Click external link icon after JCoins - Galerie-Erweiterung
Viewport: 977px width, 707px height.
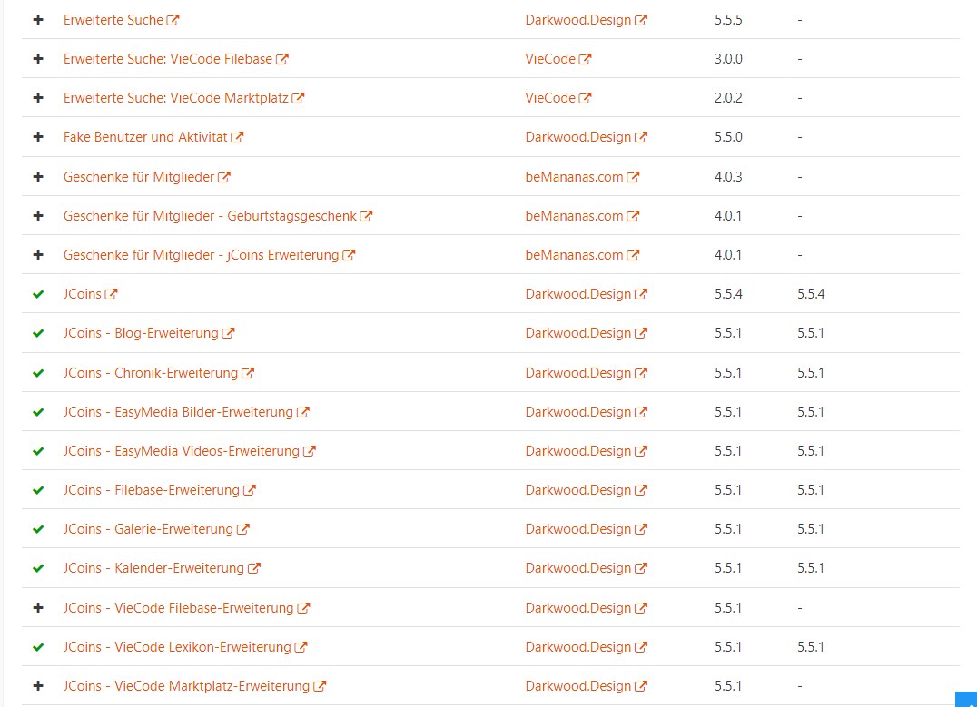tap(243, 529)
